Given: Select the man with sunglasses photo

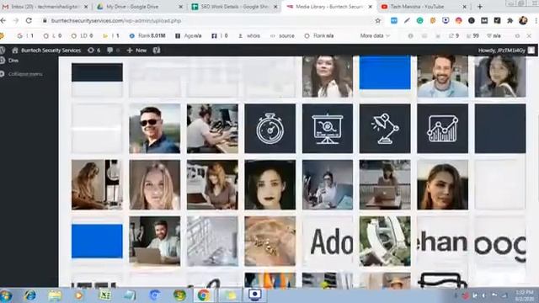Looking at the screenshot, I should pyautogui.click(x=155, y=129).
